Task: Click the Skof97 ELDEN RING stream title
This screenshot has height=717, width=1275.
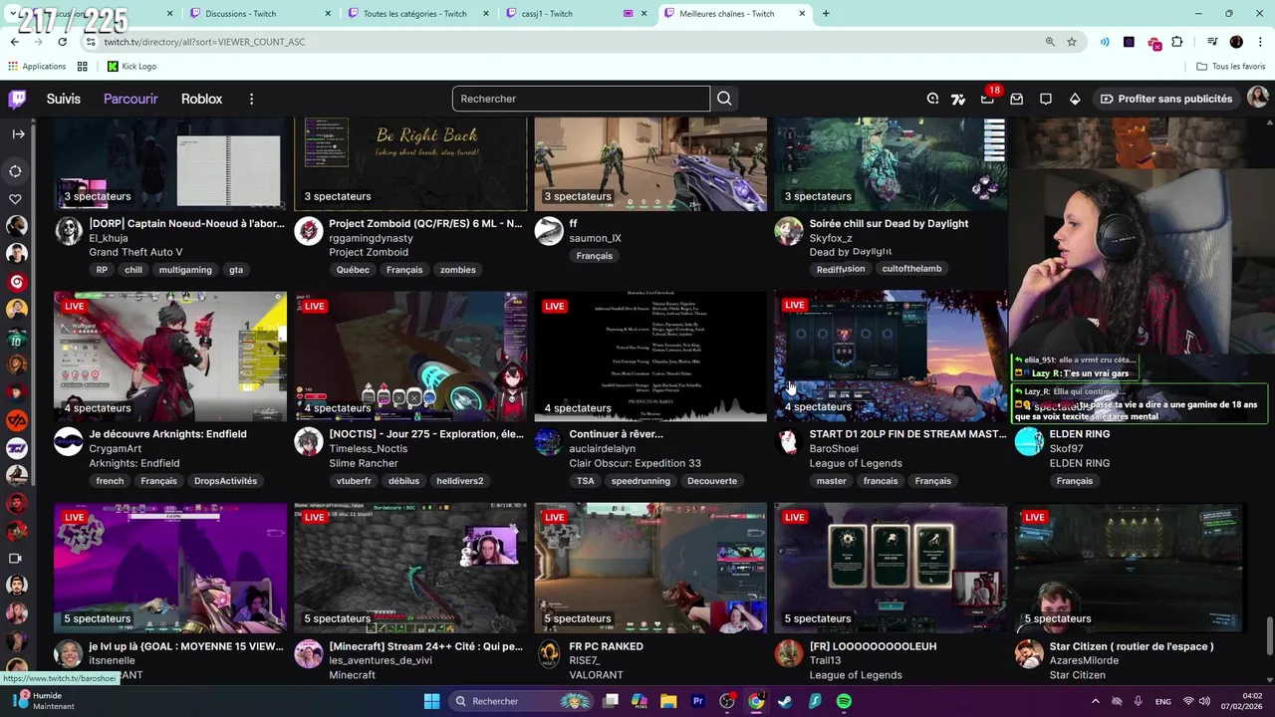Action: coord(1080,434)
